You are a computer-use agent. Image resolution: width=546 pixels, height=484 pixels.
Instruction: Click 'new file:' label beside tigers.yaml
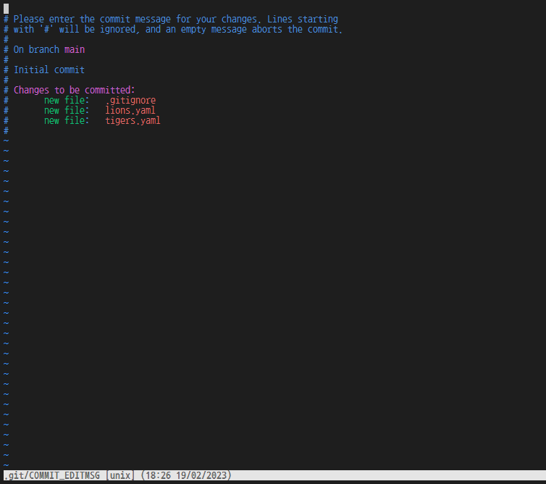67,120
